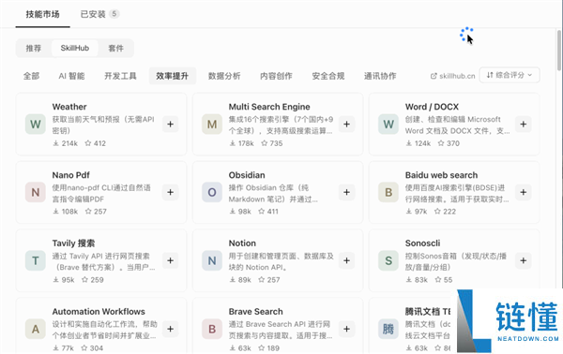Click the Nano Pdf N avatar
This screenshot has height=354, width=563.
pyautogui.click(x=36, y=192)
